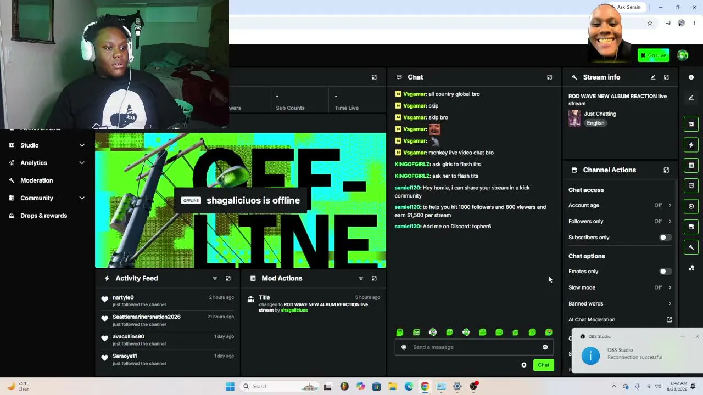Expand the Analytics sidebar section

click(47, 163)
